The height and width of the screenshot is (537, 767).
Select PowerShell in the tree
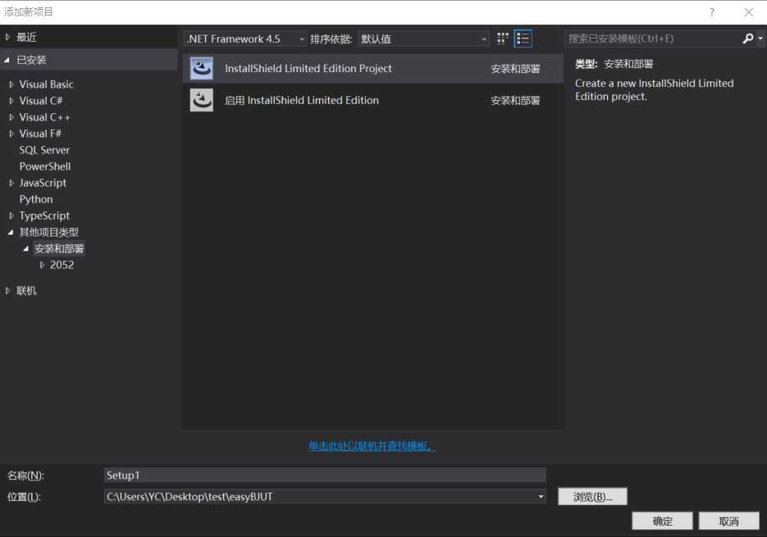pos(45,166)
